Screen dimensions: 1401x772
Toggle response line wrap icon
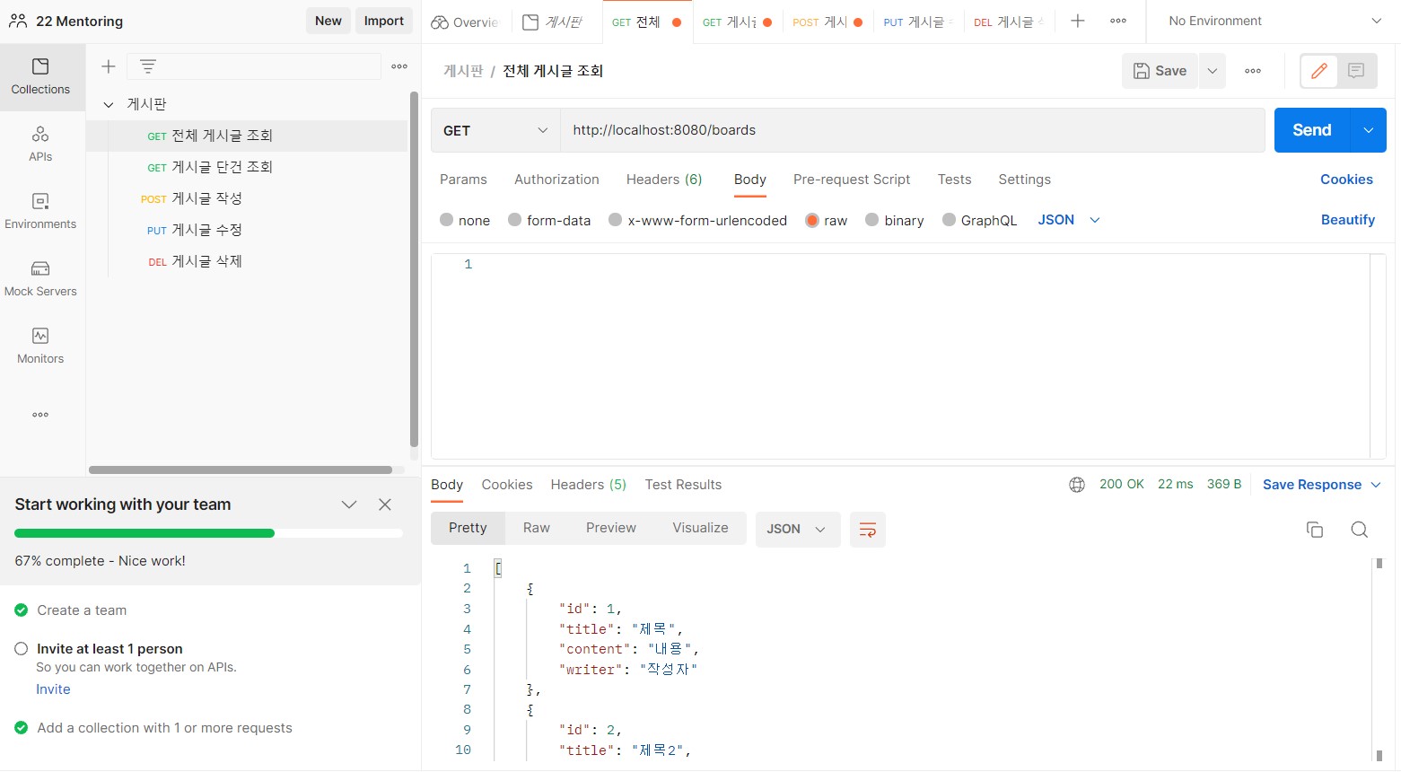tap(868, 530)
